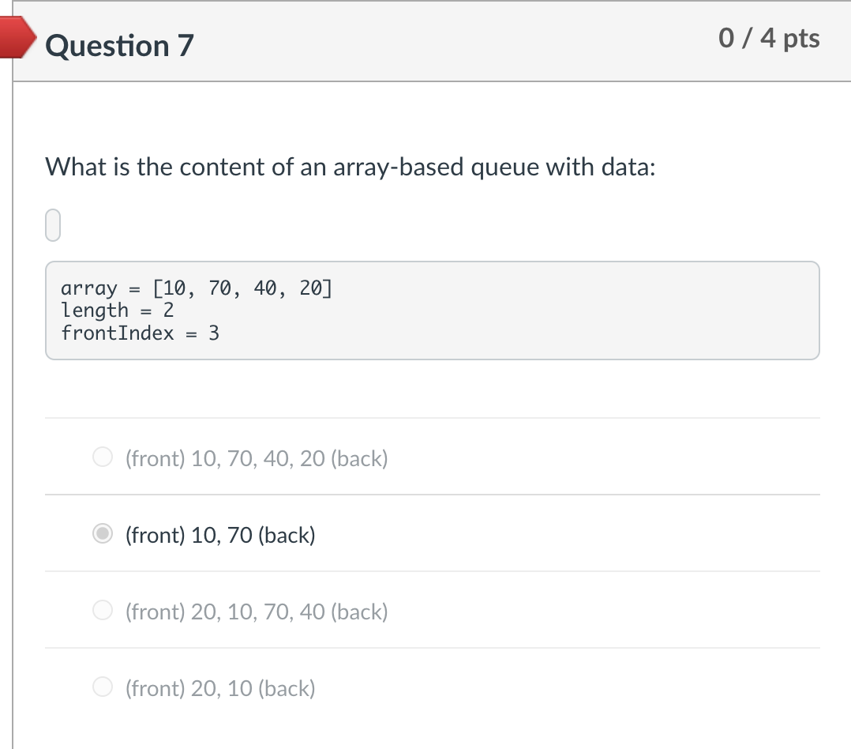Click the comment indicator below the question text

point(52,224)
